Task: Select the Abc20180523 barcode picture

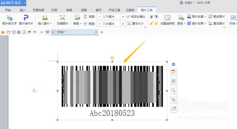Action: pos(112,91)
